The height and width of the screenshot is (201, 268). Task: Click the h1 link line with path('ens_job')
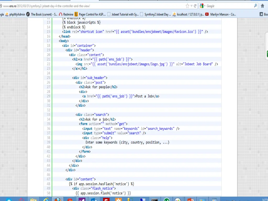(102, 59)
